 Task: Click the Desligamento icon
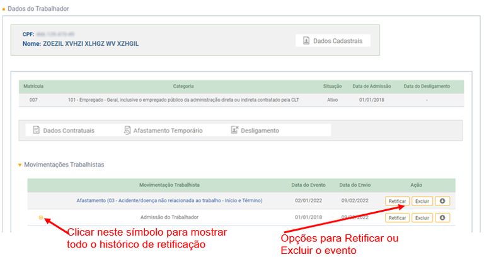[x=234, y=130]
